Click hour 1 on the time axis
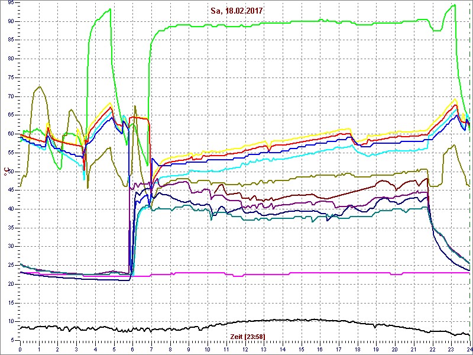Image resolution: width=473 pixels, height=355 pixels. pyautogui.click(x=39, y=349)
